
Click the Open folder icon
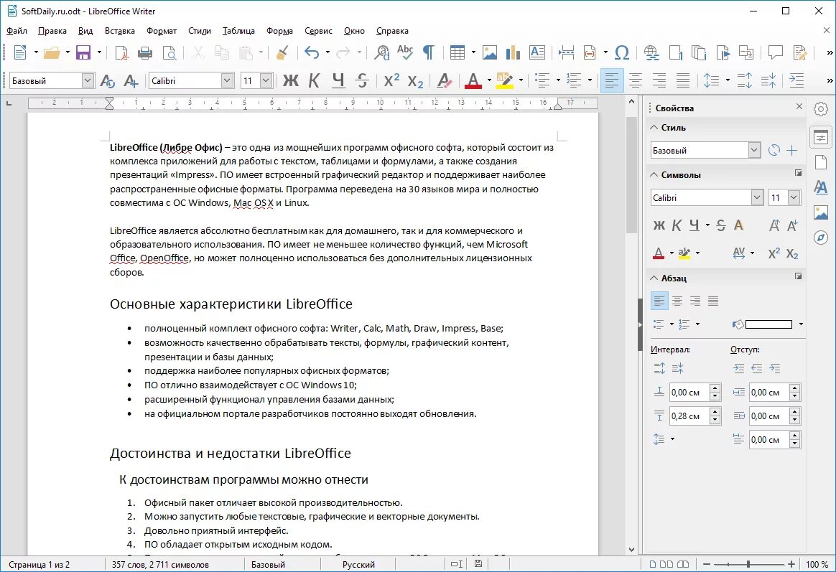(x=52, y=52)
